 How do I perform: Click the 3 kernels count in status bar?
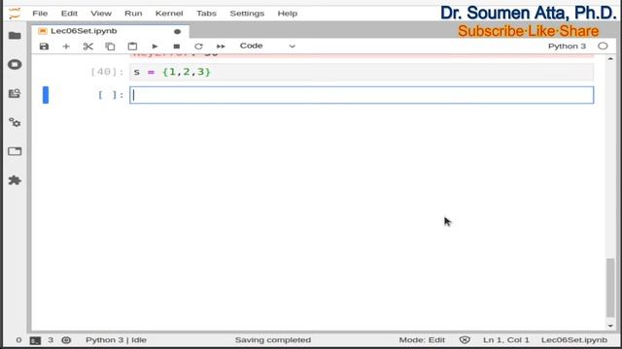click(x=51, y=340)
